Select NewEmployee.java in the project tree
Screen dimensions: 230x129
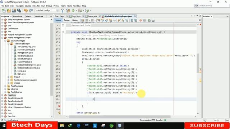[x=25, y=56]
